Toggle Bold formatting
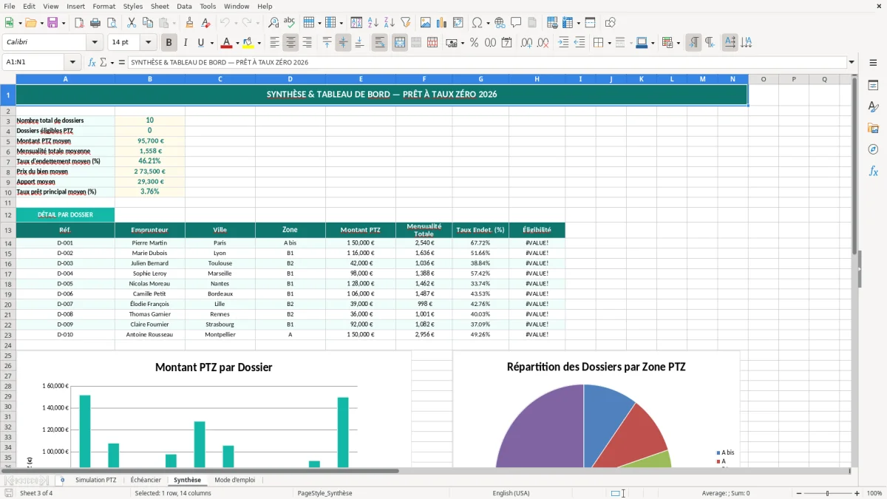Viewport: 887px width, 499px height. click(x=169, y=43)
